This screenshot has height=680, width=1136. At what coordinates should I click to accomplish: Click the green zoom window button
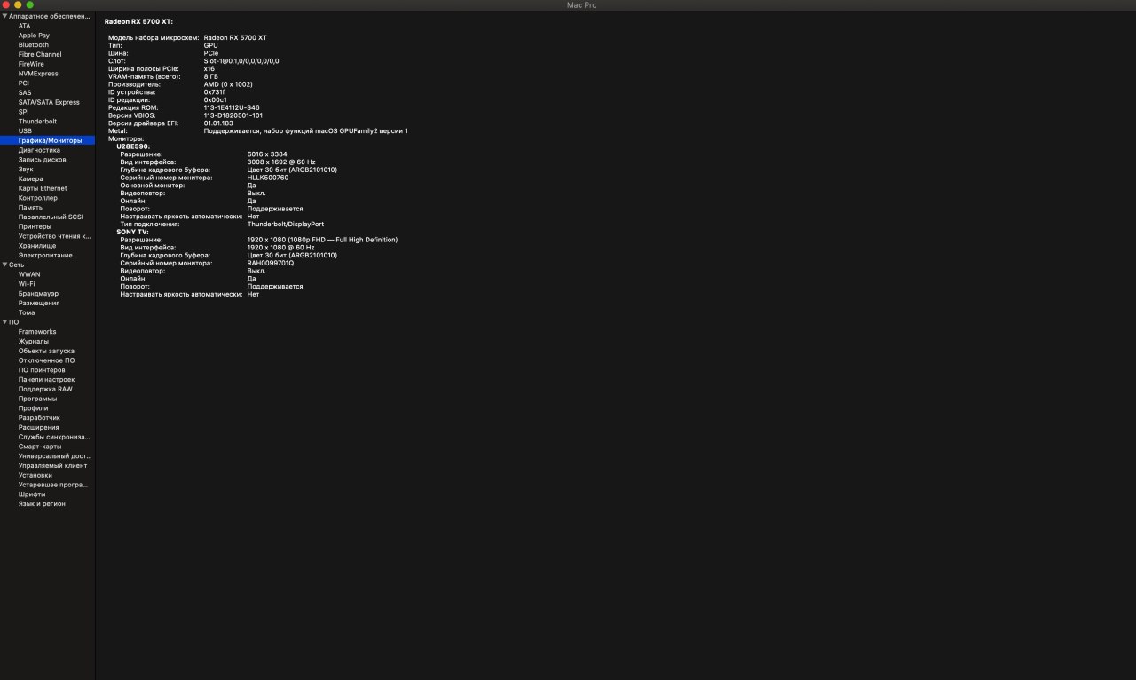tap(29, 5)
